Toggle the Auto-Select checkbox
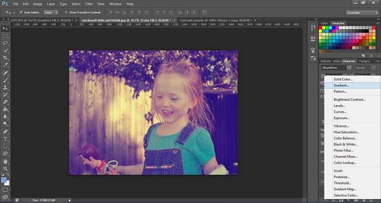This screenshot has height=203, width=381. [x=20, y=12]
